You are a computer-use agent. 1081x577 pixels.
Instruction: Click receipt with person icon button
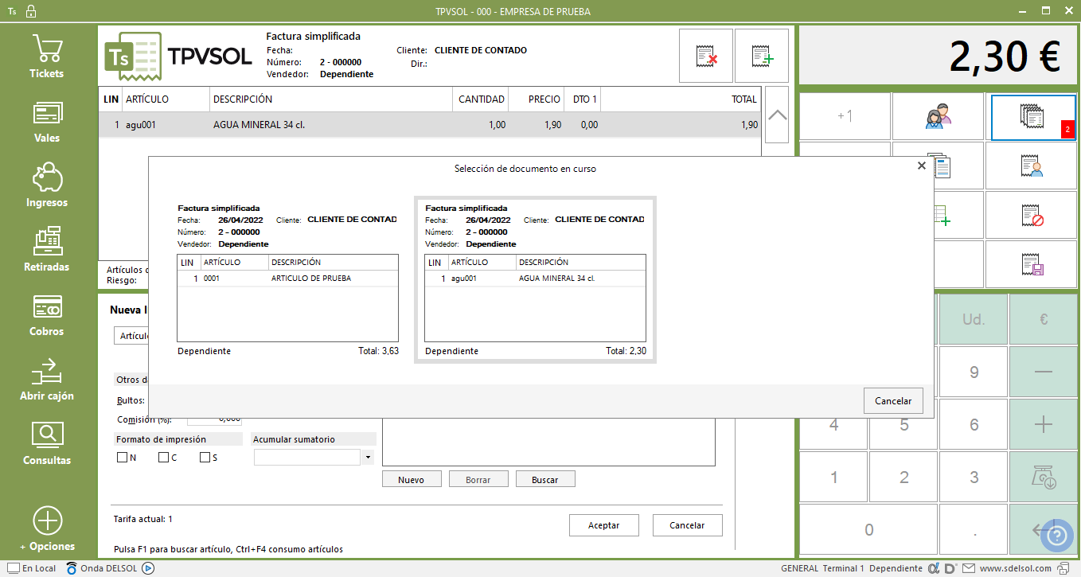(1032, 166)
